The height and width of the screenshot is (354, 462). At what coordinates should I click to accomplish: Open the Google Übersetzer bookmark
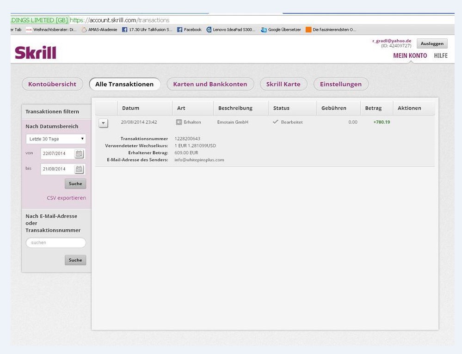pos(281,30)
